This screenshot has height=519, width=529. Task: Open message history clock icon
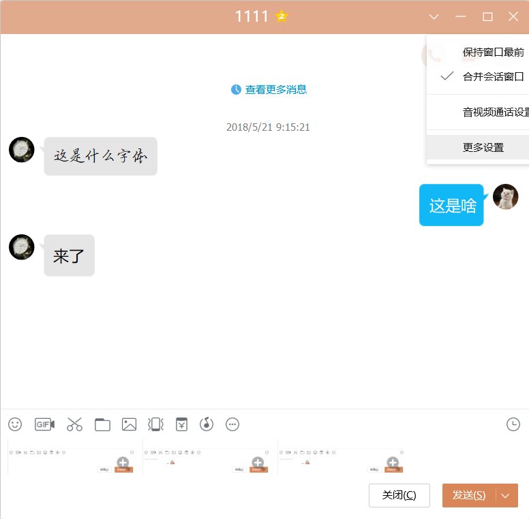[x=513, y=424]
